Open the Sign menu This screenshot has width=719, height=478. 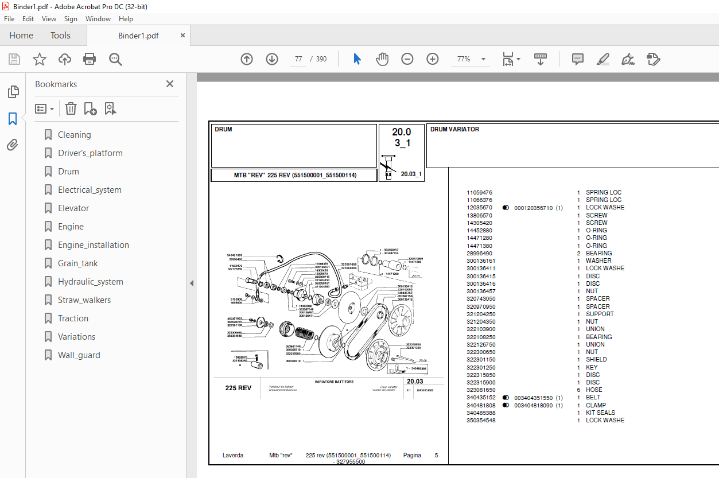coord(71,19)
